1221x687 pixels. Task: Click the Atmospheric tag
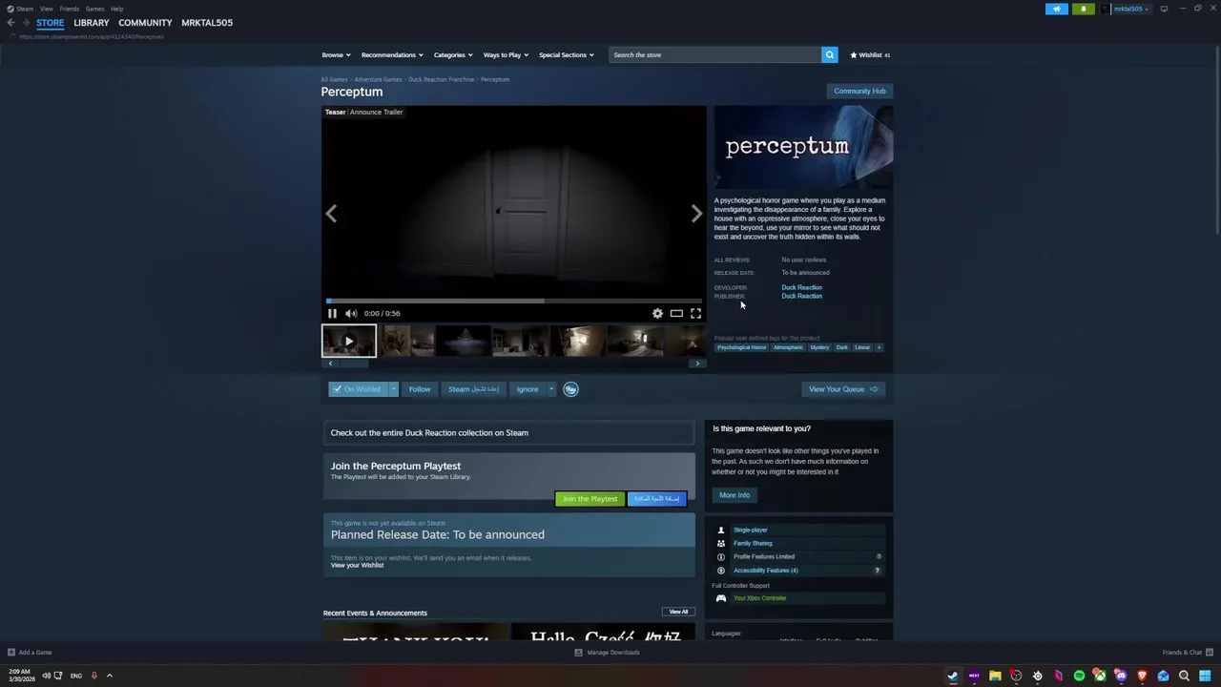tap(788, 347)
